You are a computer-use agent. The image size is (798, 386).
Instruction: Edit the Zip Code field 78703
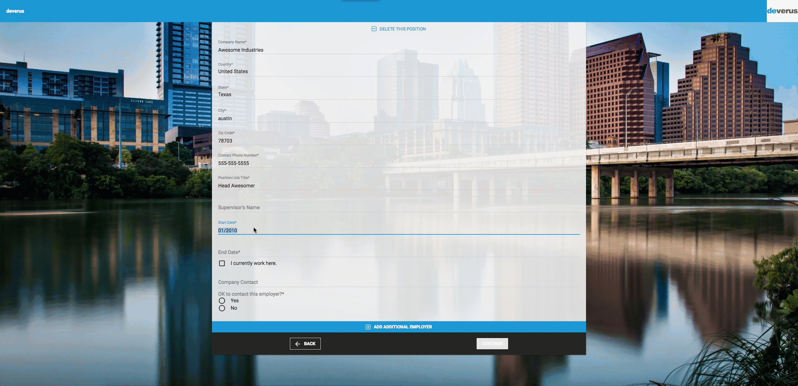(x=399, y=141)
